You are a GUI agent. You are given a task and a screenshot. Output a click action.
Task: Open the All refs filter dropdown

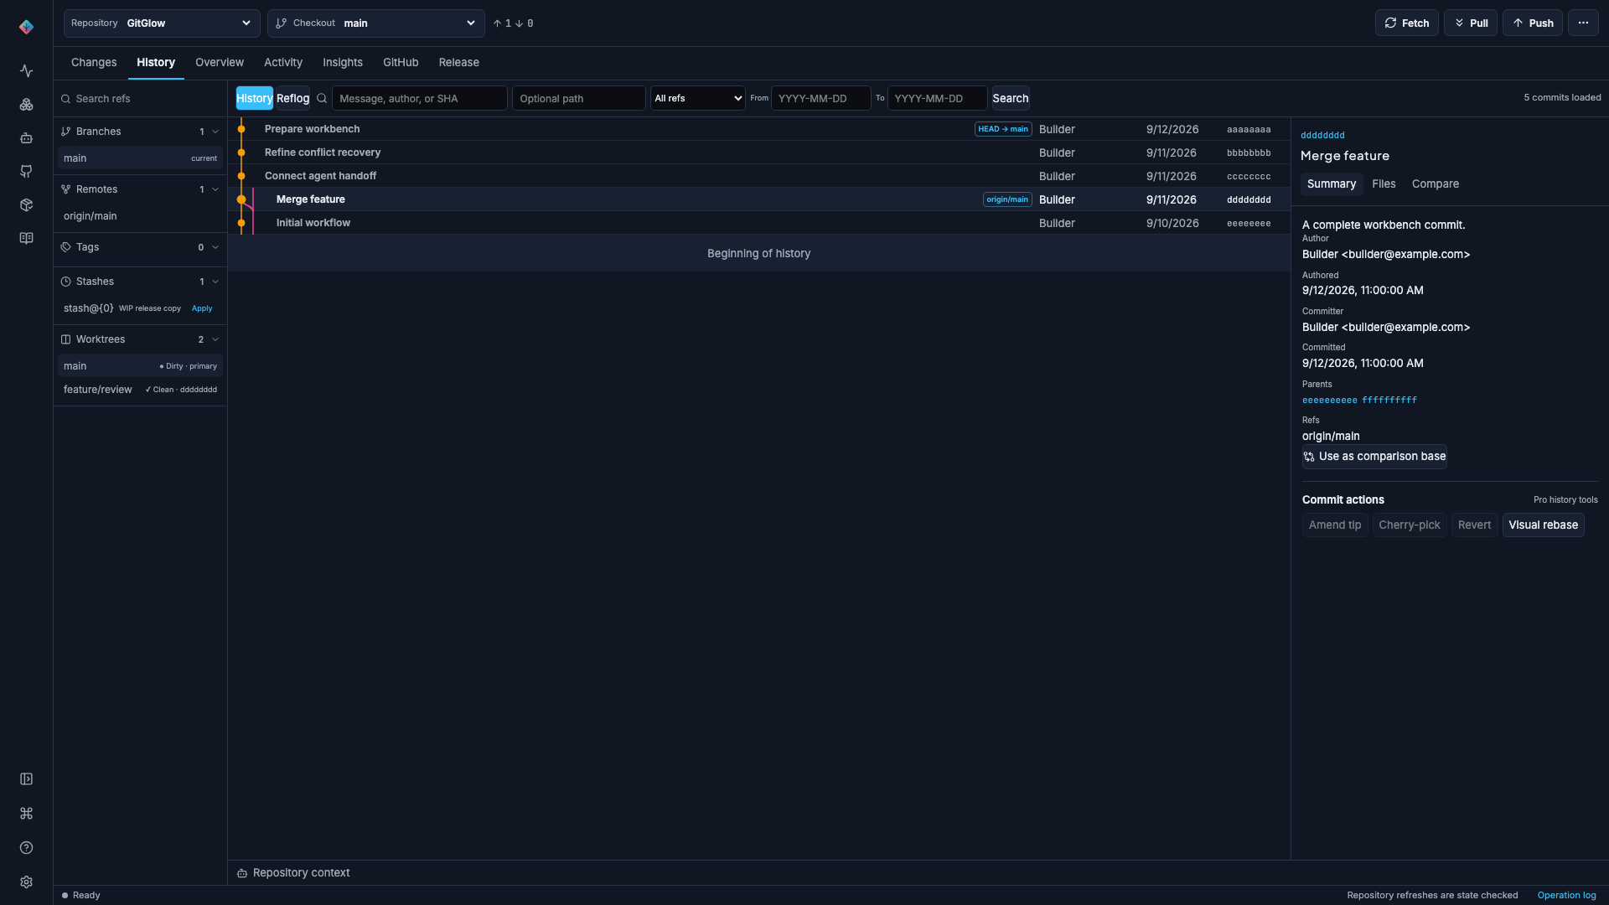(x=698, y=98)
